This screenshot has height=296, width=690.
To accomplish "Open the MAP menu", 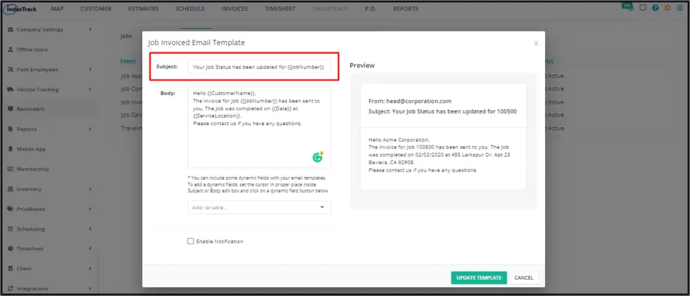I will point(57,9).
